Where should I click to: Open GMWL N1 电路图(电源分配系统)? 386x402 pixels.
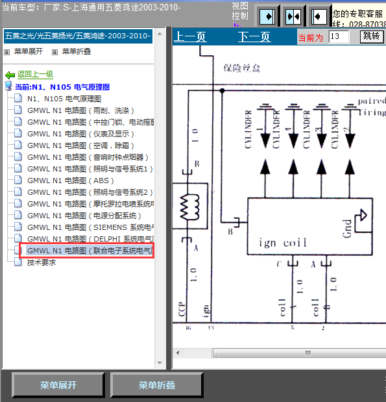click(84, 216)
